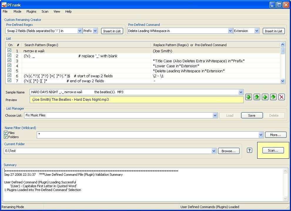Click the list scrollbar down arrow

pos(282,81)
